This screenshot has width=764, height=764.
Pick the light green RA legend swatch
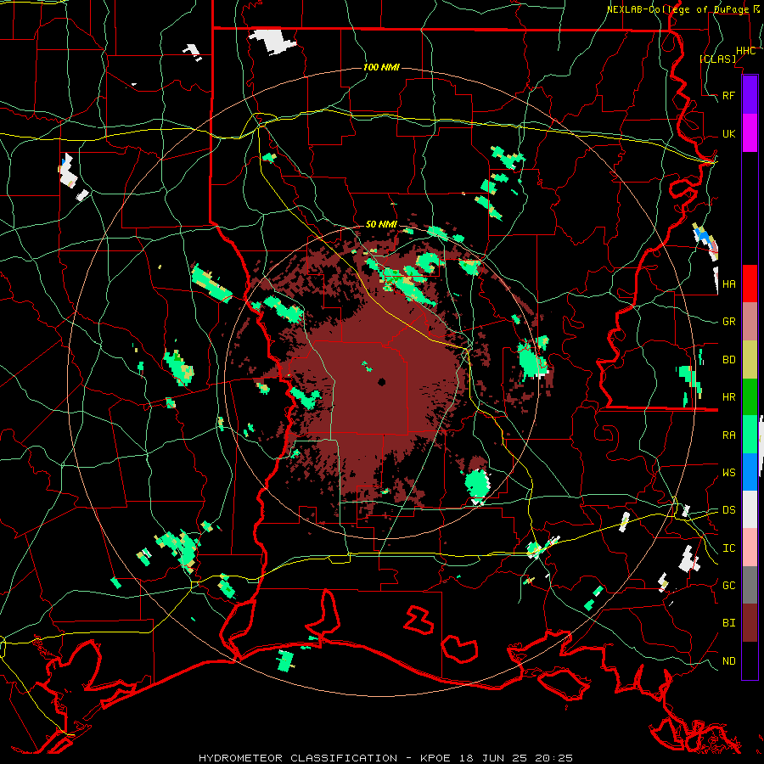(750, 435)
